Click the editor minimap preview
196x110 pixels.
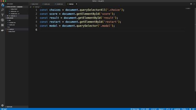188,9
